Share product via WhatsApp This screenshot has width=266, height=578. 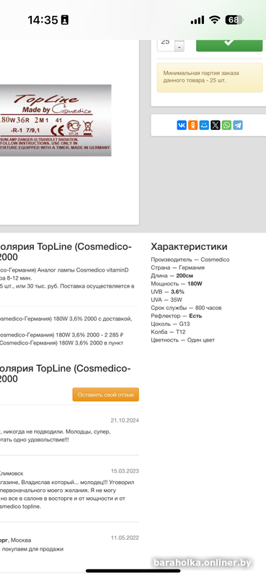pos(226,125)
